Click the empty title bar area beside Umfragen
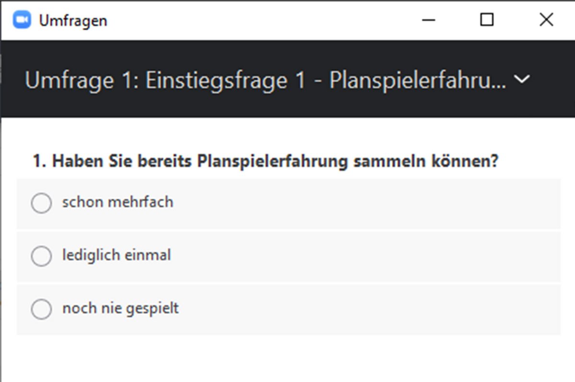 click(264, 20)
